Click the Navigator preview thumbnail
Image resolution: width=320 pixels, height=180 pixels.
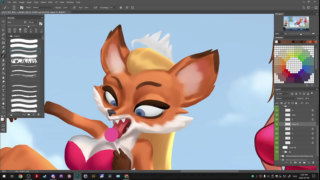(296, 23)
